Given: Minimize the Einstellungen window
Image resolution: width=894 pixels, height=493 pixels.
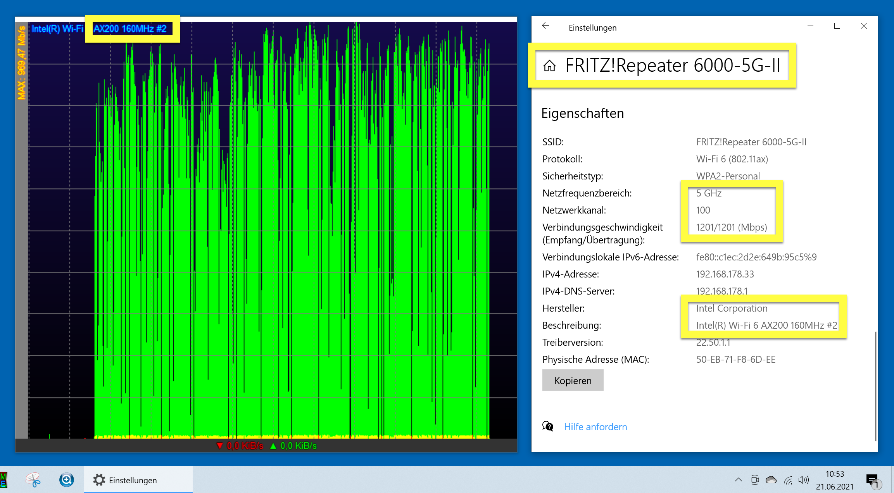Looking at the screenshot, I should tap(810, 26).
